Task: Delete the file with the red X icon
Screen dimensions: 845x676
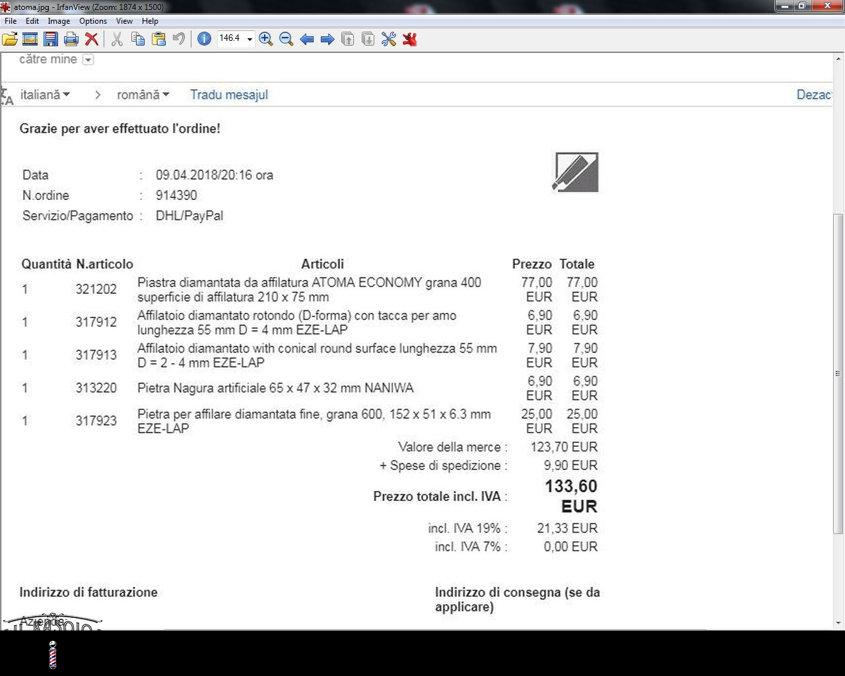Action: click(92, 39)
